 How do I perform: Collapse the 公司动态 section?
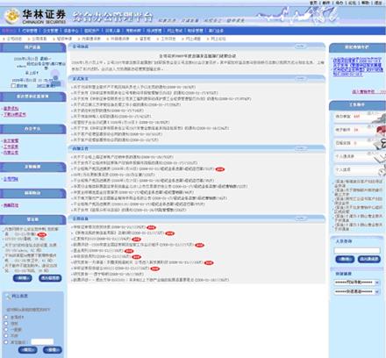click(x=301, y=47)
